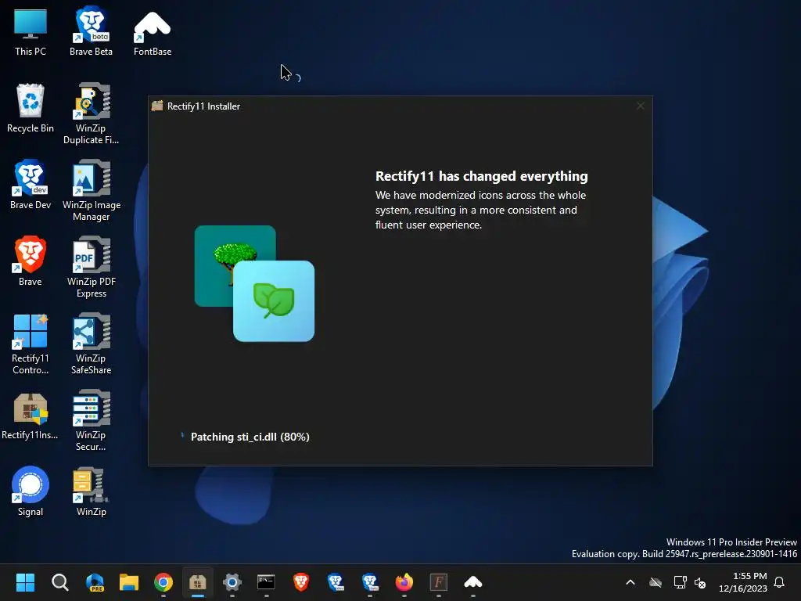Show hidden system tray icons
Screen dimensions: 801x601
(630, 582)
